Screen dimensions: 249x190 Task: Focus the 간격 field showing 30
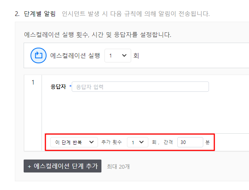(x=190, y=142)
